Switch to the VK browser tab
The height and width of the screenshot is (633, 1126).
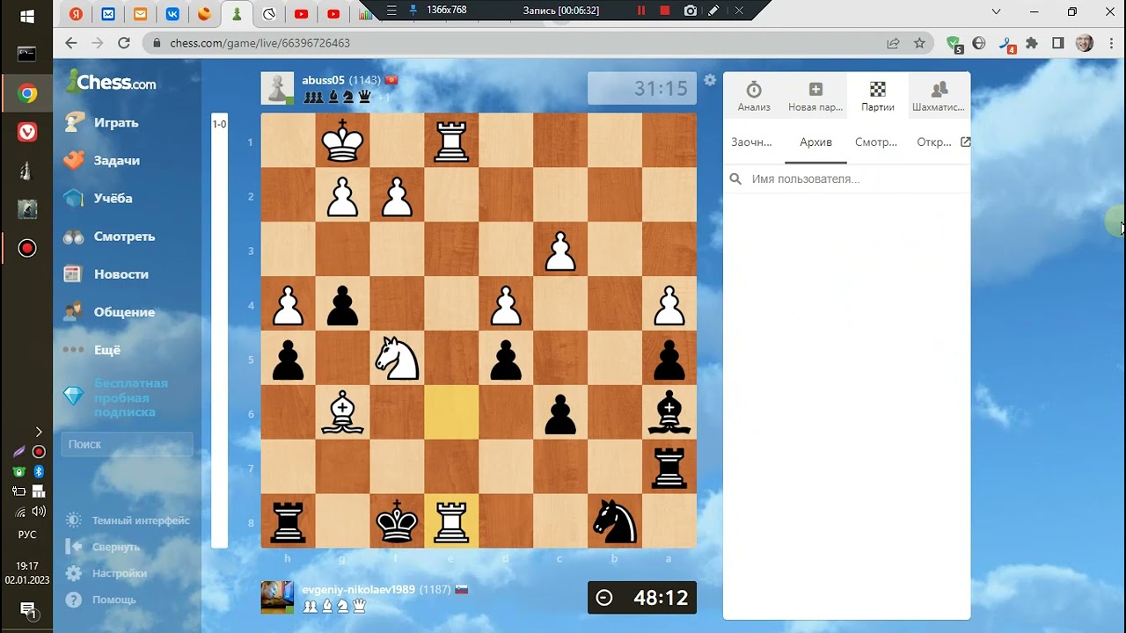pyautogui.click(x=172, y=13)
